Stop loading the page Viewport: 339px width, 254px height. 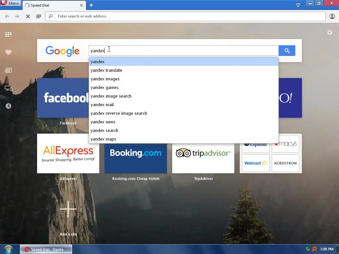(x=28, y=16)
